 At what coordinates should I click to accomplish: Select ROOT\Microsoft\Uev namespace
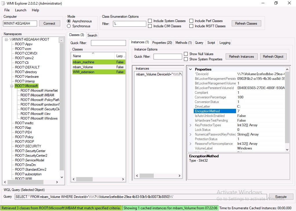pos(36,114)
